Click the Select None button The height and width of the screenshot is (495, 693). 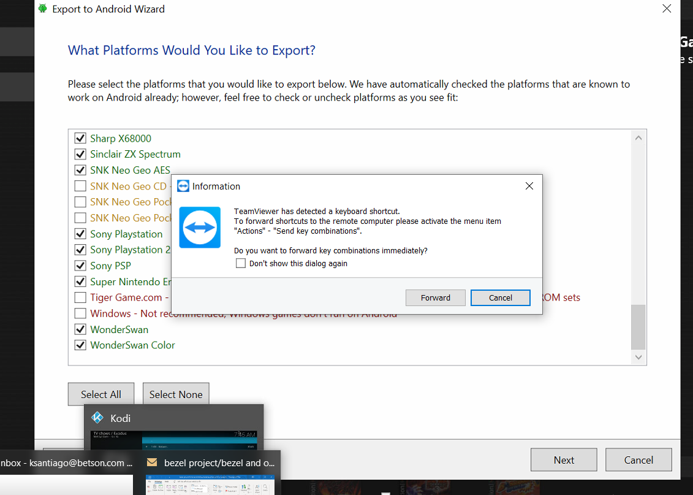click(176, 394)
